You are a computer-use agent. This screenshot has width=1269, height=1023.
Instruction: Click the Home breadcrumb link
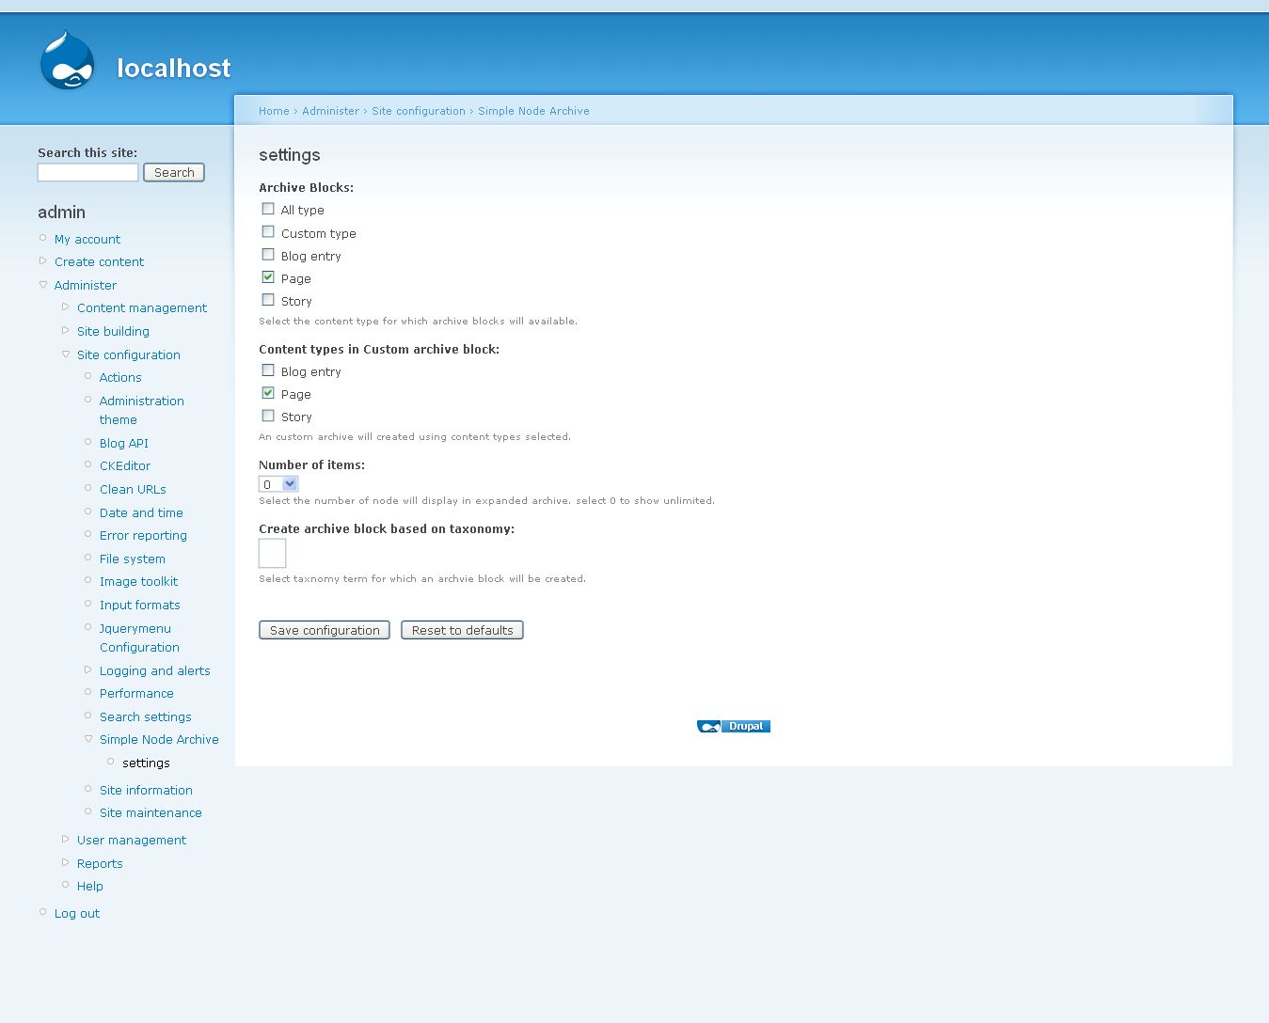coord(274,110)
